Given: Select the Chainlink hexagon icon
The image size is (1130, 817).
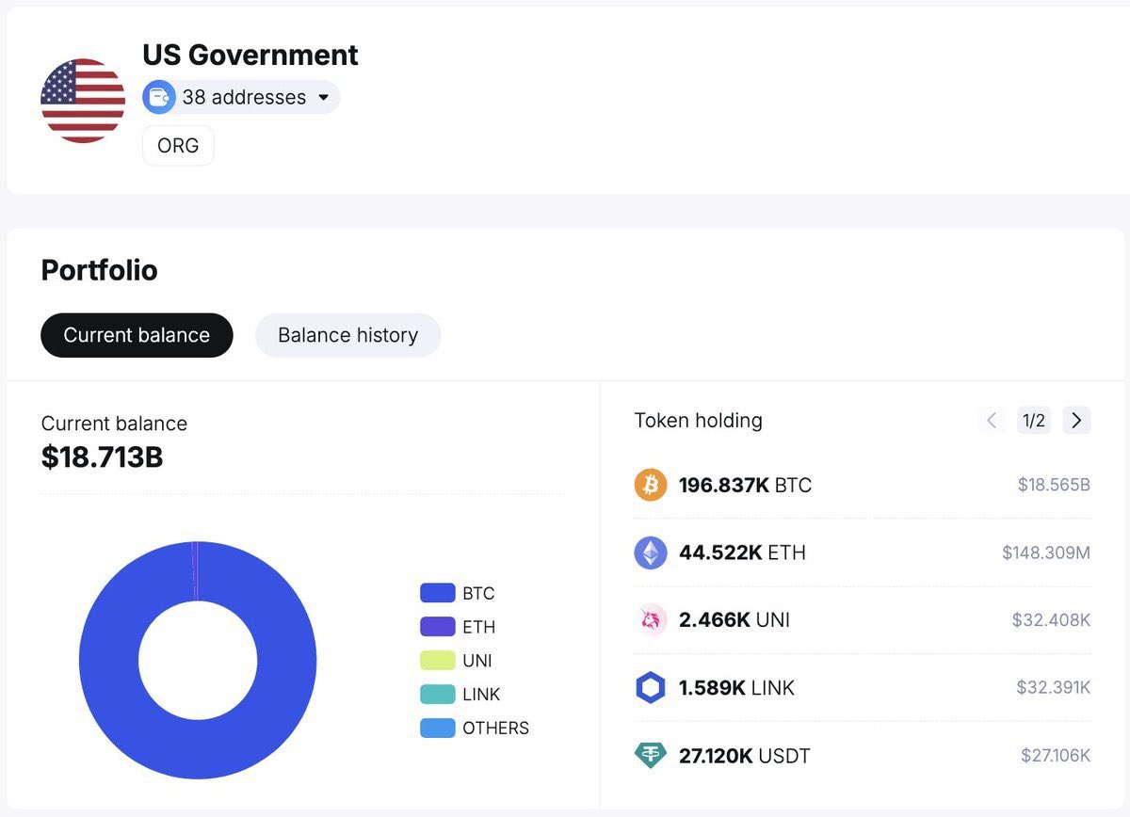Looking at the screenshot, I should (651, 688).
